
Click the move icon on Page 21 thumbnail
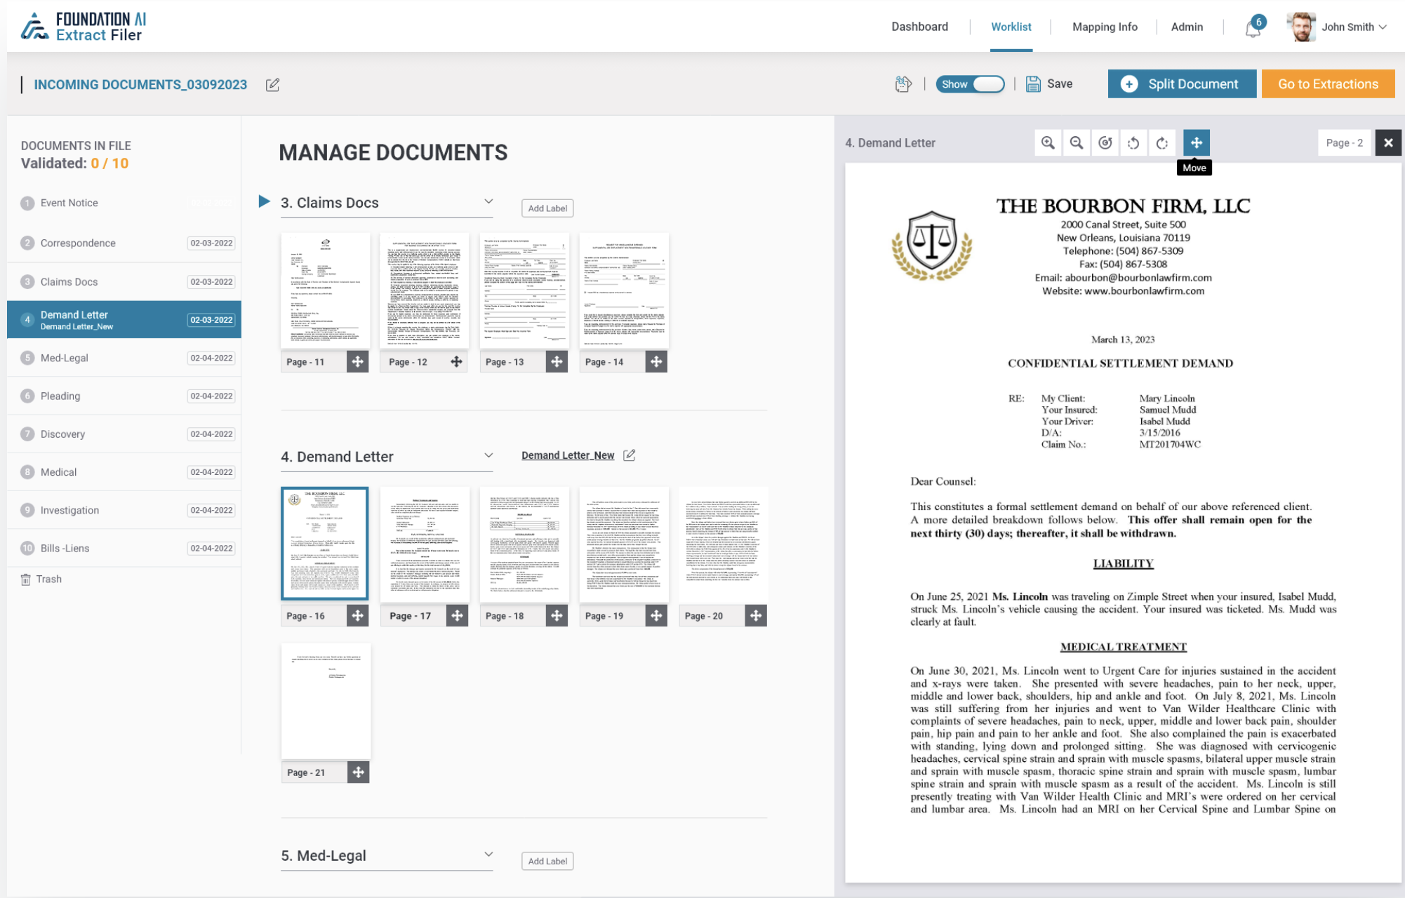click(x=359, y=772)
